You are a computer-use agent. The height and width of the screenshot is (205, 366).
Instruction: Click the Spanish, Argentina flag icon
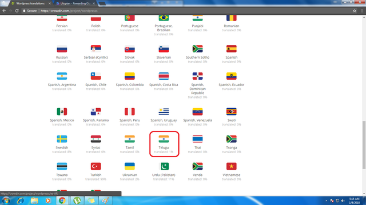(x=62, y=76)
